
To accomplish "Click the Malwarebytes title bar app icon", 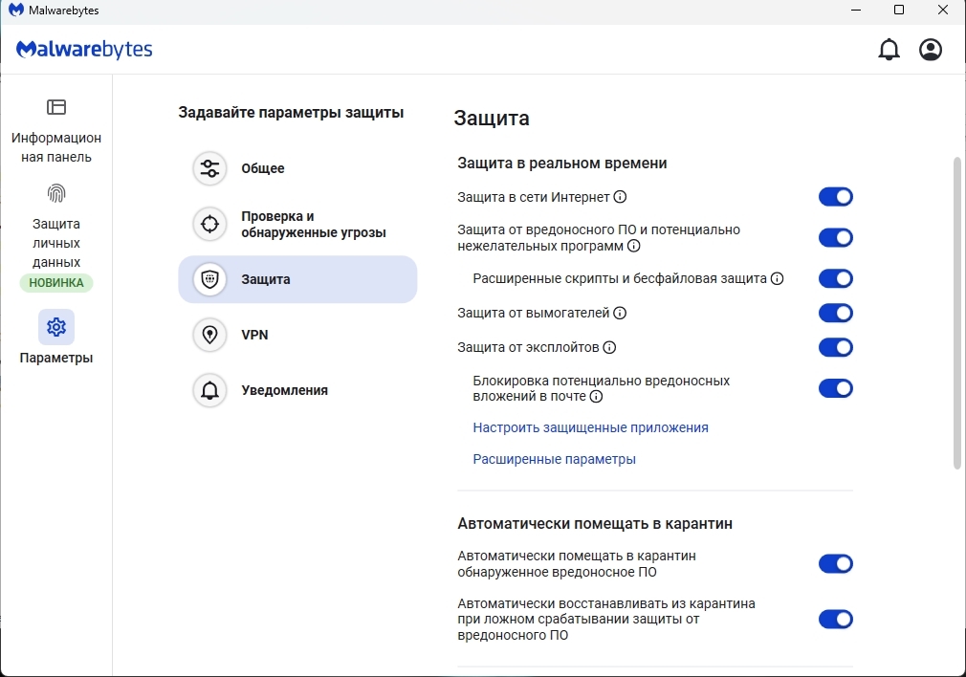I will click(x=15, y=10).
